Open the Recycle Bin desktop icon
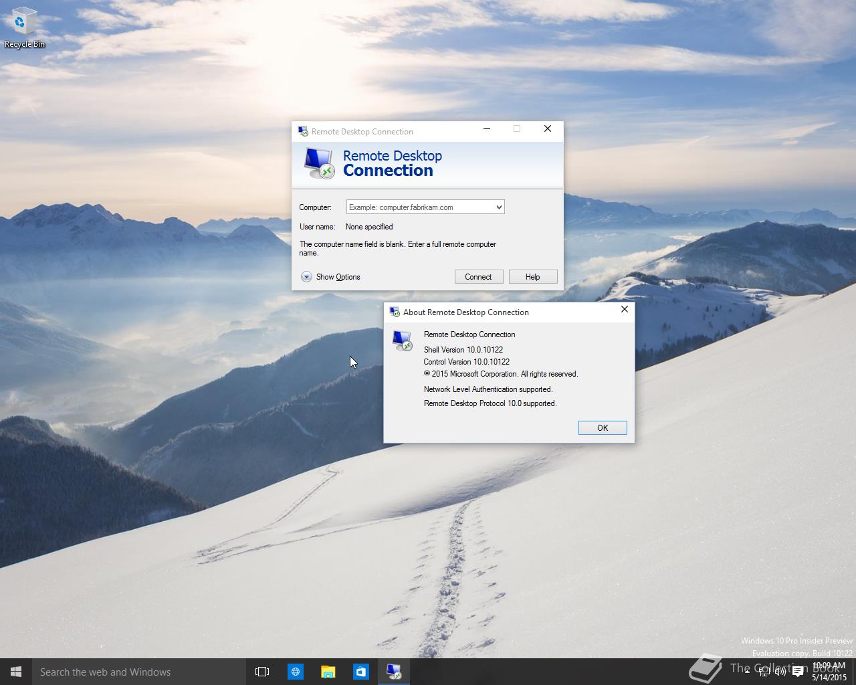Screen dimensions: 856x685 24,28
